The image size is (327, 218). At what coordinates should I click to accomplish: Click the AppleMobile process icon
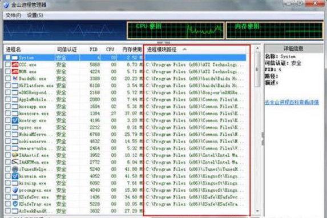tap(15, 99)
